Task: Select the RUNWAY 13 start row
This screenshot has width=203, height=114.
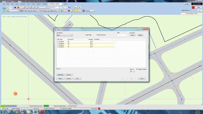Action: tap(85, 45)
